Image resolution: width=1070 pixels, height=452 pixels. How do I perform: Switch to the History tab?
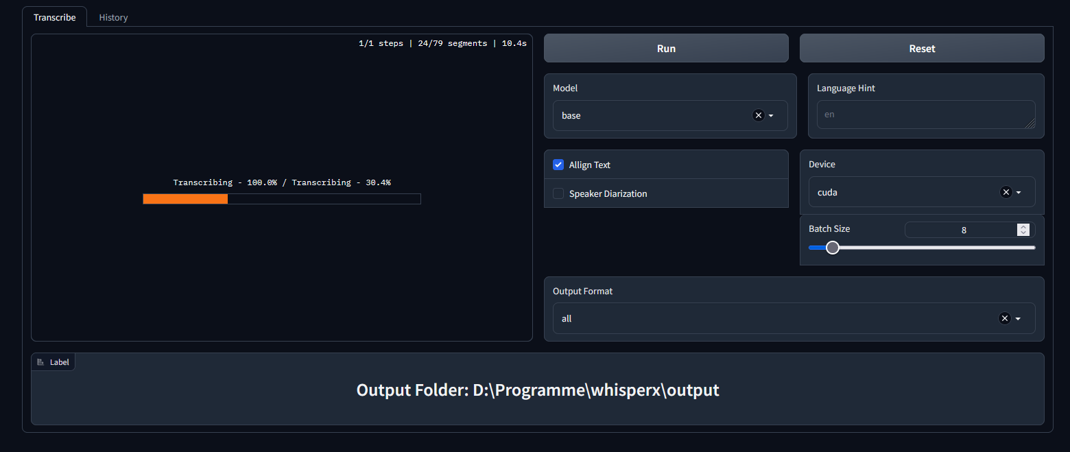(113, 17)
